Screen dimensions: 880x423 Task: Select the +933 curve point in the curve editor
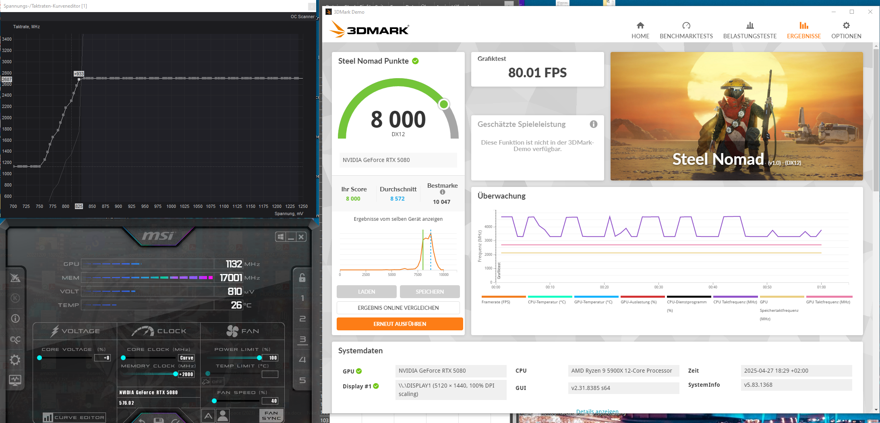(x=79, y=79)
